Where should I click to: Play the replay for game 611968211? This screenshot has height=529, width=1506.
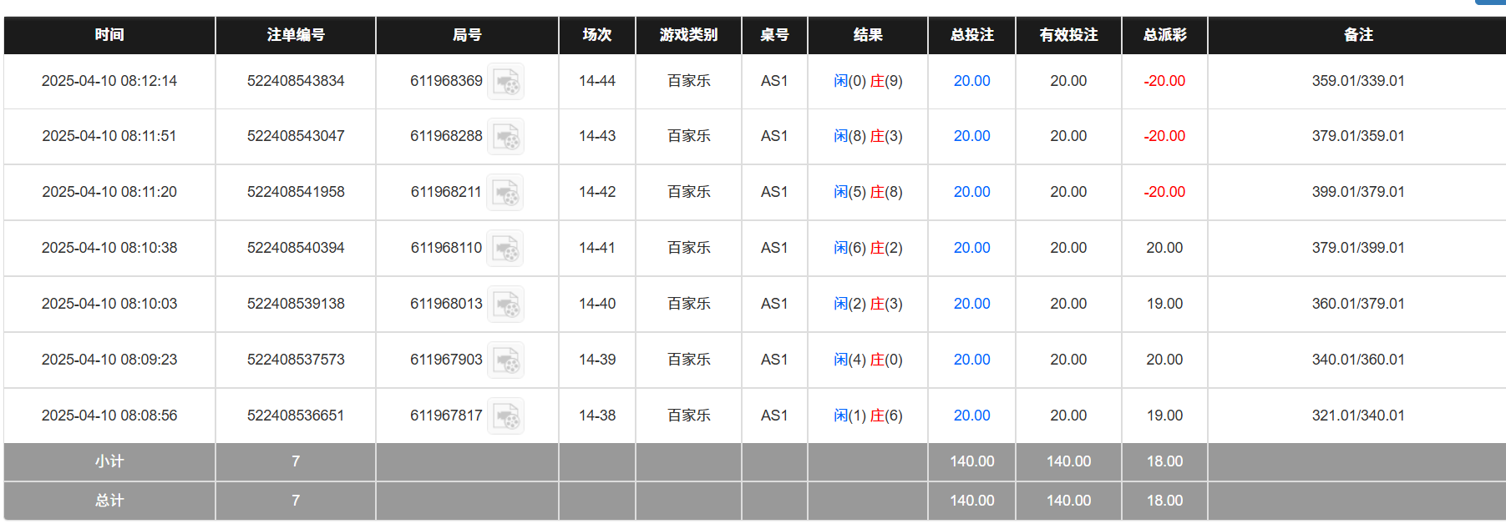point(506,192)
